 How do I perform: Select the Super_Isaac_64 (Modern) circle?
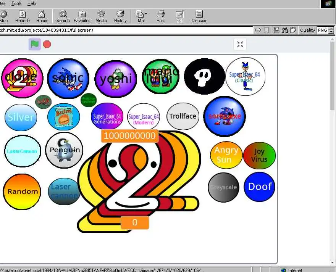[x=143, y=117]
